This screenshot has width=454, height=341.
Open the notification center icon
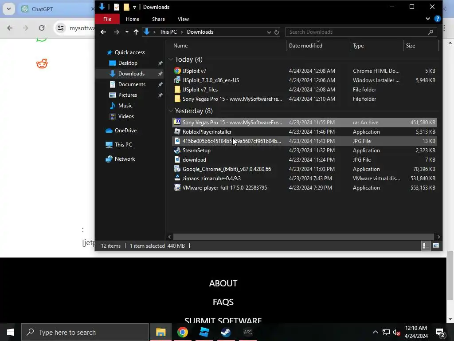tap(440, 332)
